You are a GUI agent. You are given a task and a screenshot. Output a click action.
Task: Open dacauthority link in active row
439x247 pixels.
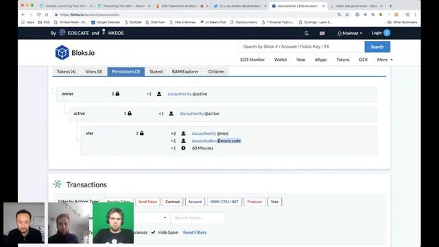click(x=191, y=113)
